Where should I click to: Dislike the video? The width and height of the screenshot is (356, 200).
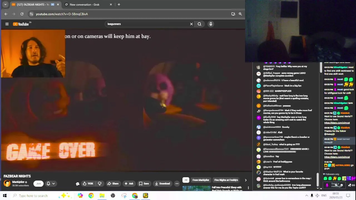[x=100, y=184]
